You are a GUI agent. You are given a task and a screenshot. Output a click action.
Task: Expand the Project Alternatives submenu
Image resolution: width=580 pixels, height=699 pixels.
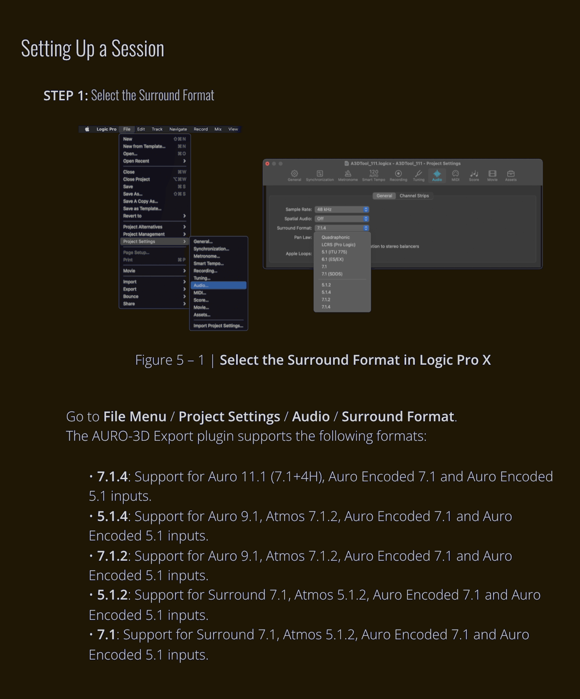click(x=154, y=227)
